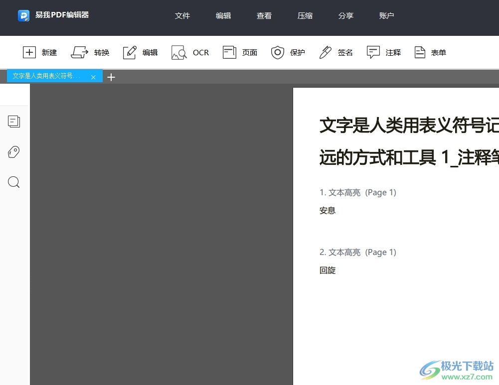Image resolution: width=499 pixels, height=385 pixels.
Task: Open the 注释 (Comment) tool
Action: [373, 52]
